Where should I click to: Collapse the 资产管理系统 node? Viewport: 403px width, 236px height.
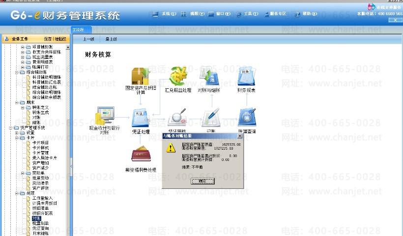pos(11,128)
